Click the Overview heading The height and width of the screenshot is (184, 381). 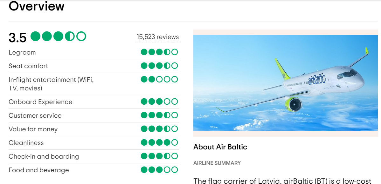coord(37,6)
